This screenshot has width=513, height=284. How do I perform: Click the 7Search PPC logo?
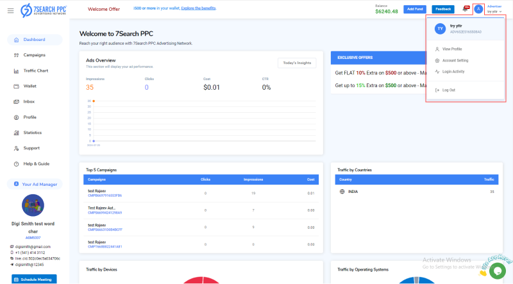click(44, 10)
